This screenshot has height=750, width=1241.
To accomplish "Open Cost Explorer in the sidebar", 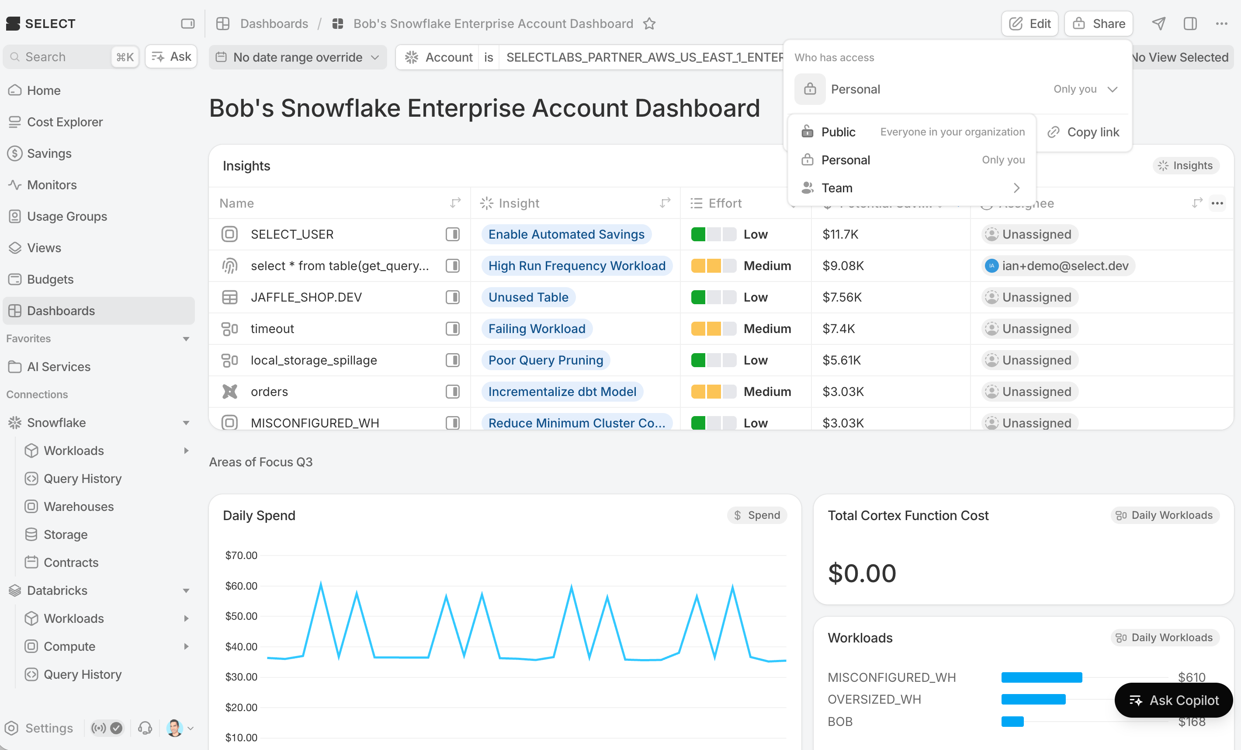I will (65, 122).
